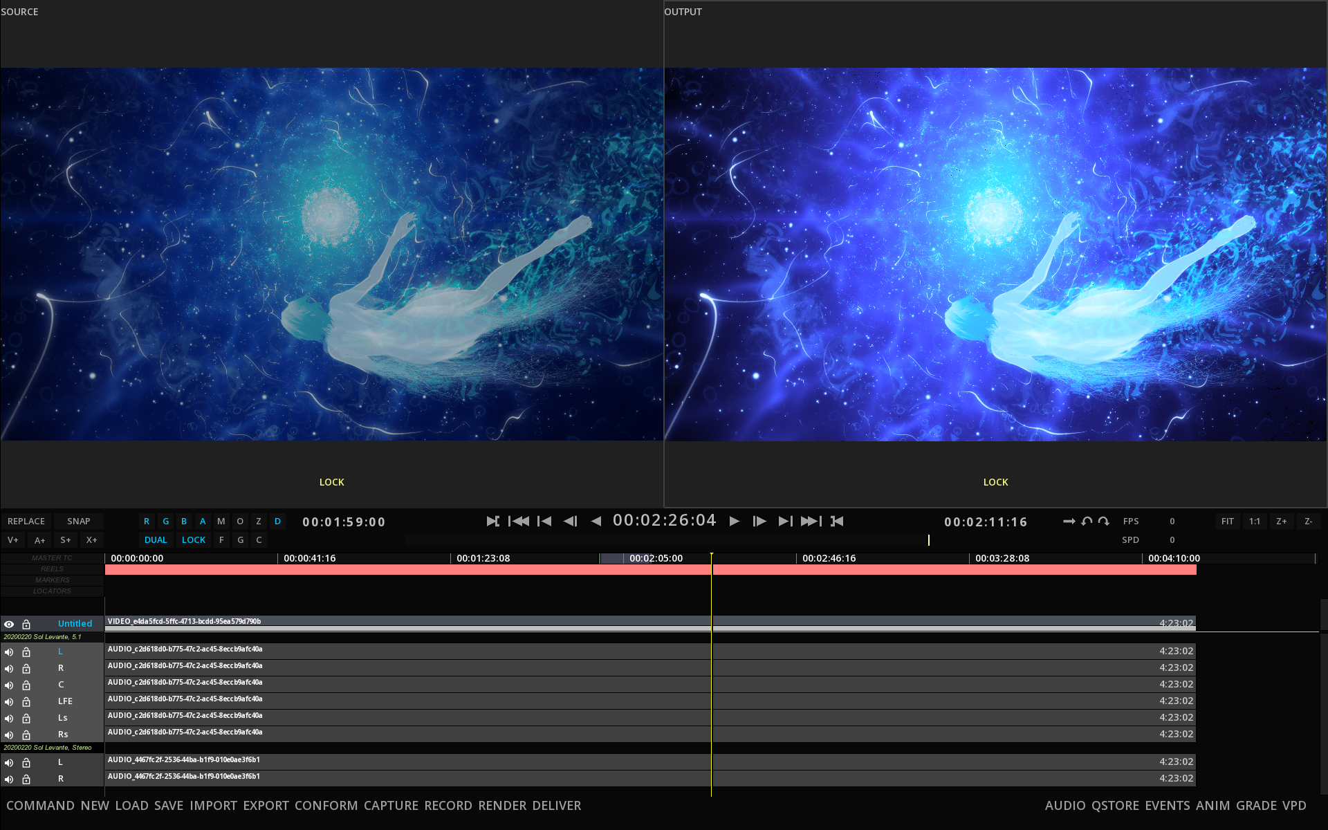The width and height of the screenshot is (1328, 830).
Task: Toggle the G green channel view
Action: [x=165, y=522]
